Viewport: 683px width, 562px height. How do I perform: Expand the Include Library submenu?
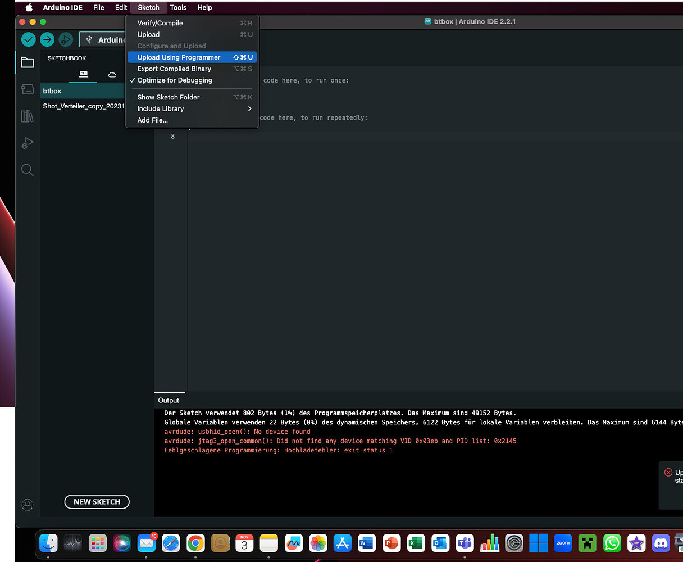(192, 108)
